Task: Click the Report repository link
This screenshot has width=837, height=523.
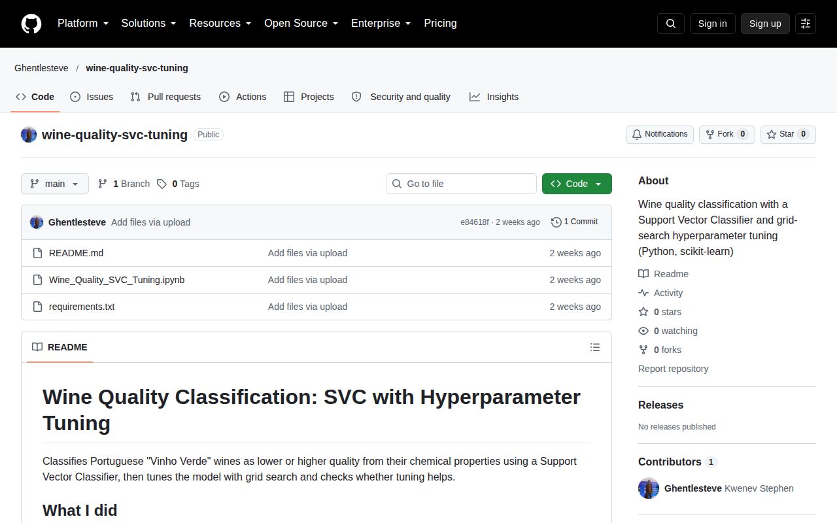Action: [x=674, y=369]
